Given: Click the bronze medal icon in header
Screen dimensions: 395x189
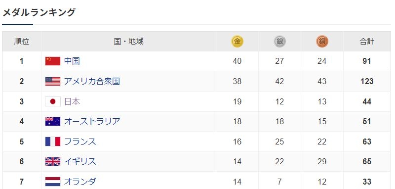Looking at the screenshot, I should tap(322, 42).
